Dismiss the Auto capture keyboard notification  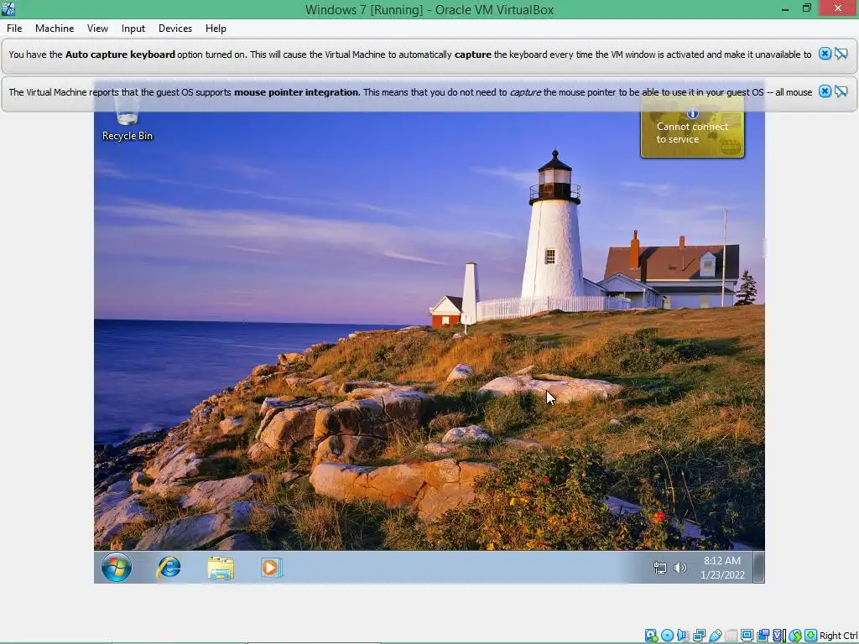[x=825, y=54]
